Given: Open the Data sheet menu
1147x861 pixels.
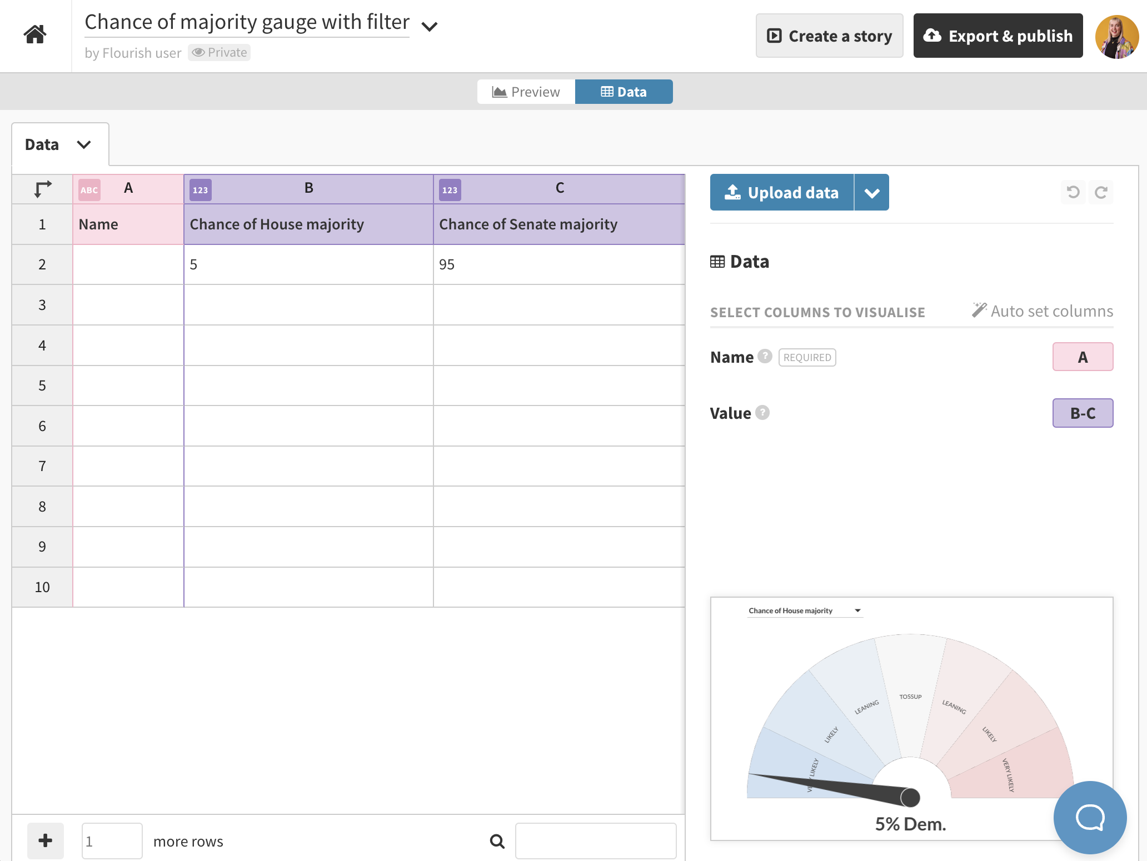Looking at the screenshot, I should point(84,144).
